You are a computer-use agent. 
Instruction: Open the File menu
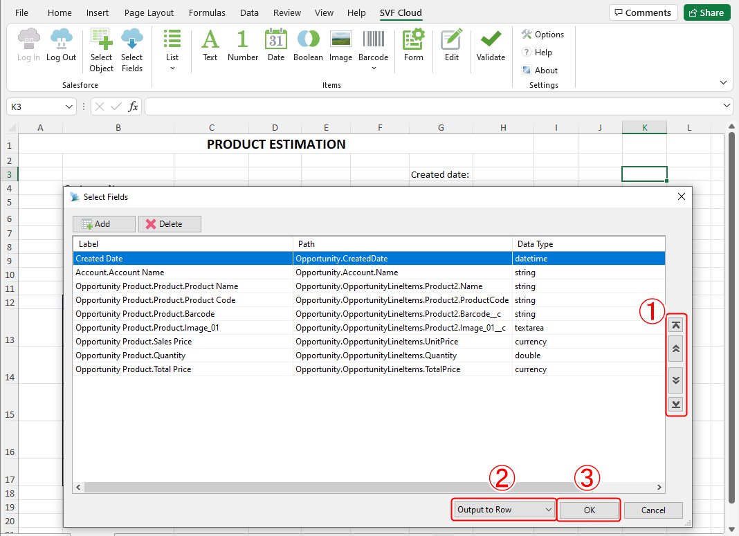click(21, 12)
